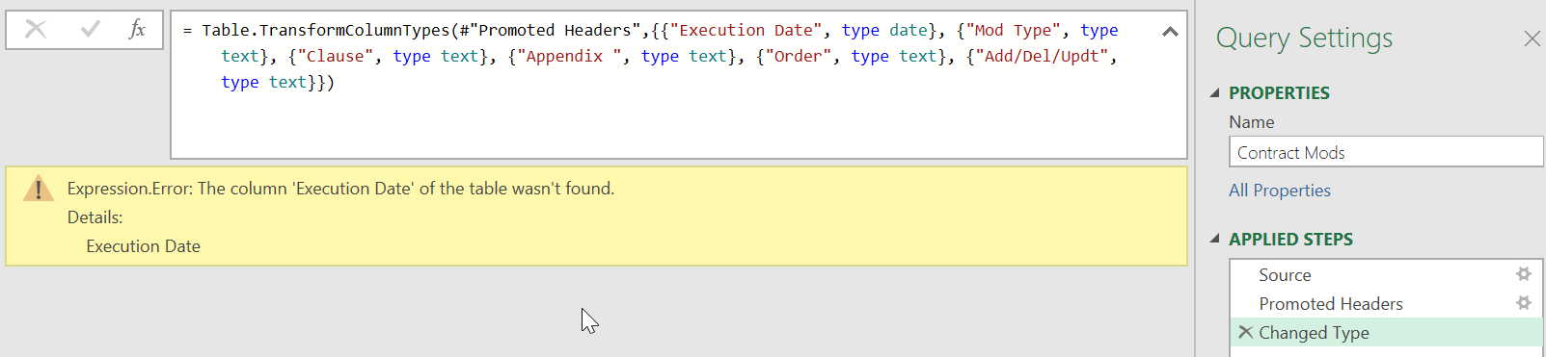Click the Expression.Error message text

[340, 189]
